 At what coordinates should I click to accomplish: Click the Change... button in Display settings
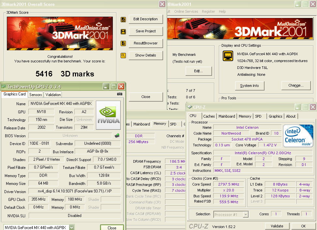296,86
